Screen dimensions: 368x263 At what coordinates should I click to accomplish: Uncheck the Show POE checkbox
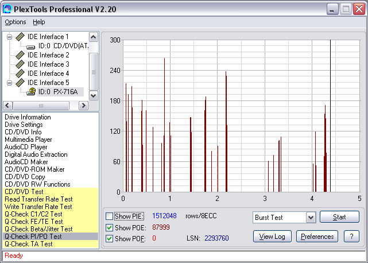pyautogui.click(x=110, y=227)
